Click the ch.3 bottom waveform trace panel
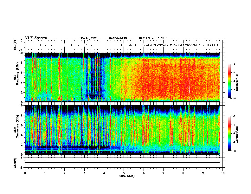This screenshot has height=194, width=251. tap(124, 163)
